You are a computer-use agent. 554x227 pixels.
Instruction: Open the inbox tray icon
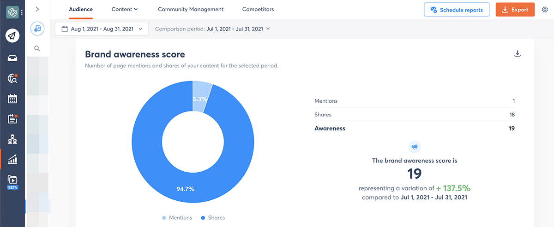click(x=12, y=58)
